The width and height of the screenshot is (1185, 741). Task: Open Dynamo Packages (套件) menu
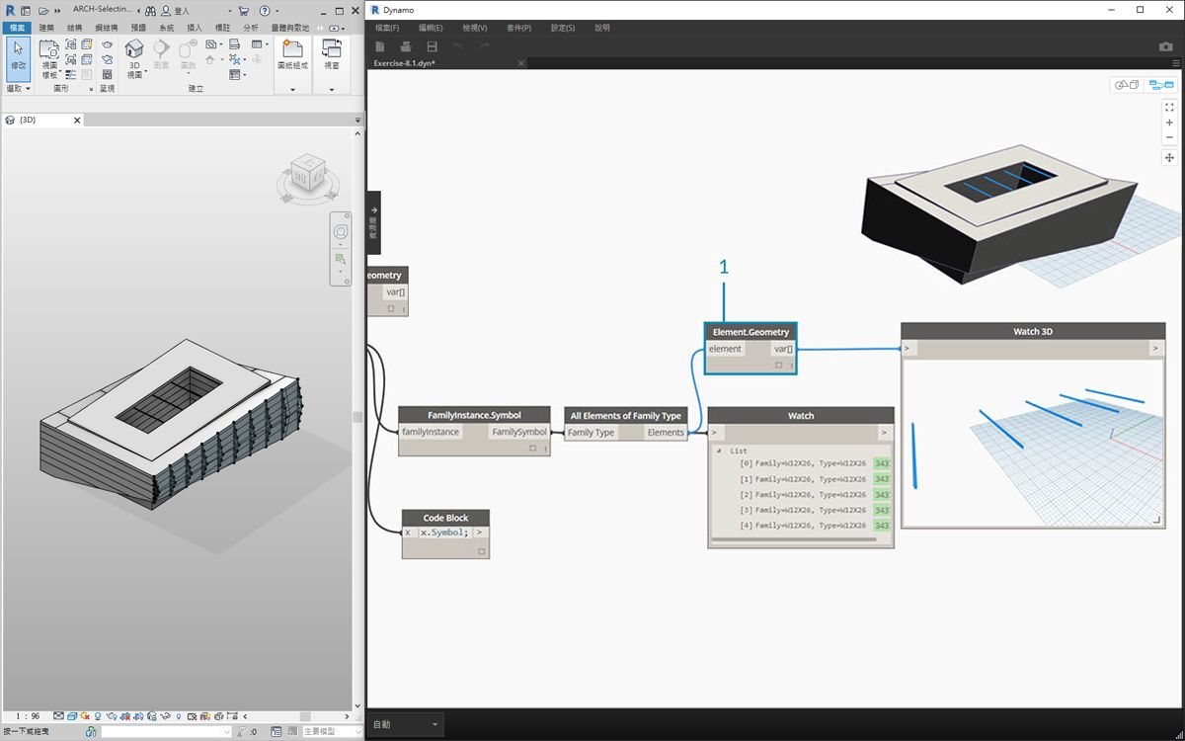pyautogui.click(x=518, y=28)
